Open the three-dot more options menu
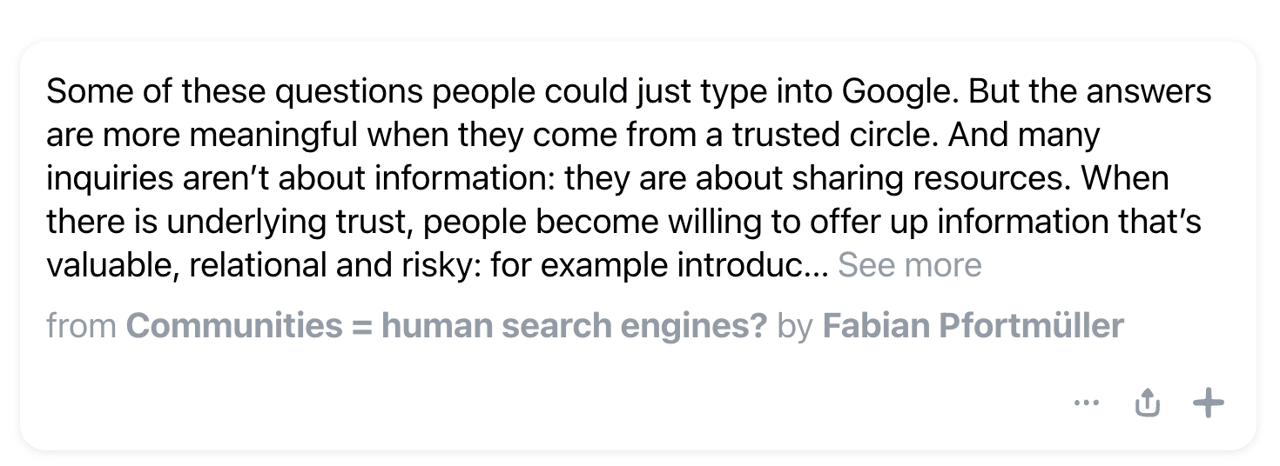This screenshot has height=466, width=1280. [1086, 403]
